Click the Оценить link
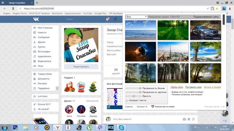The image size is (234, 131). 129,107
